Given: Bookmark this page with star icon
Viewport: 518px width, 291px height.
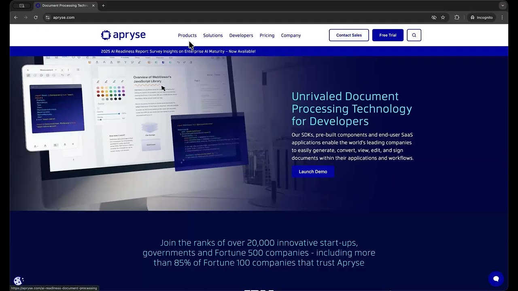Looking at the screenshot, I should point(443,17).
